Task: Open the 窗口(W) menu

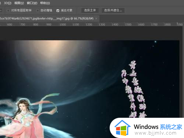Action: point(32,3)
